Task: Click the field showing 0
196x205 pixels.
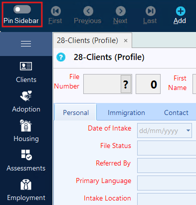Action: [148, 84]
